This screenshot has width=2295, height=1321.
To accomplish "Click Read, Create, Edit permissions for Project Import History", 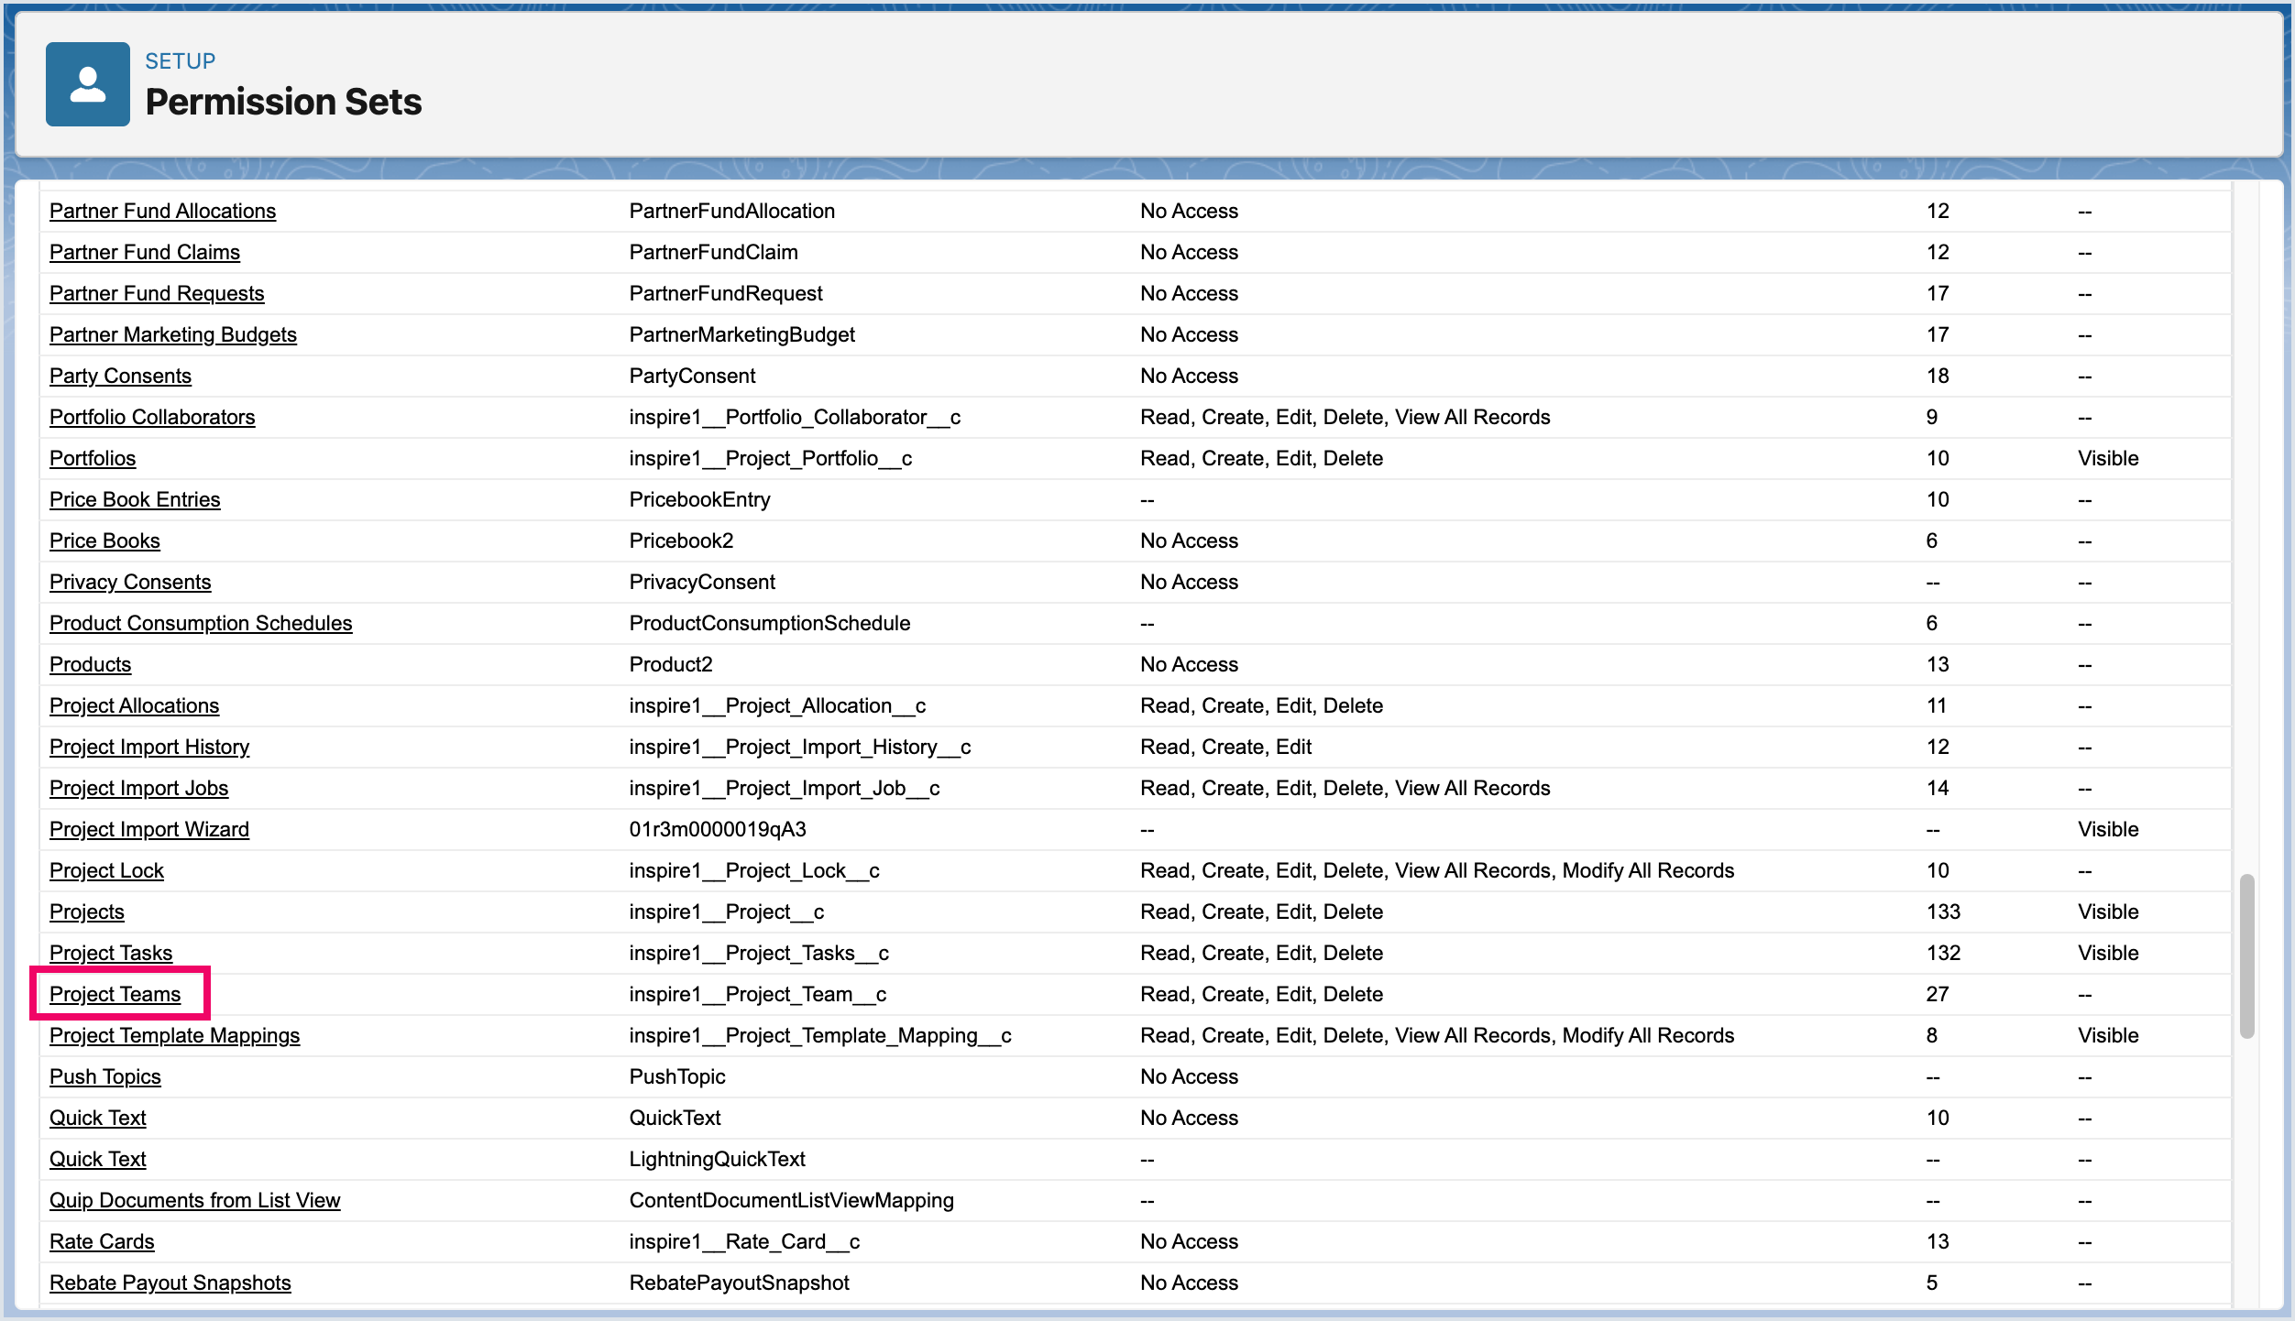I will (x=1225, y=747).
